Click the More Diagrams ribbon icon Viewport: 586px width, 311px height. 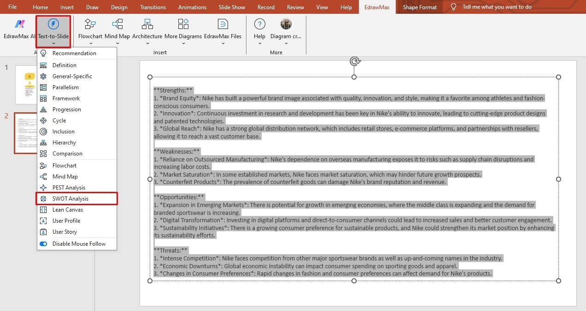pos(183,24)
